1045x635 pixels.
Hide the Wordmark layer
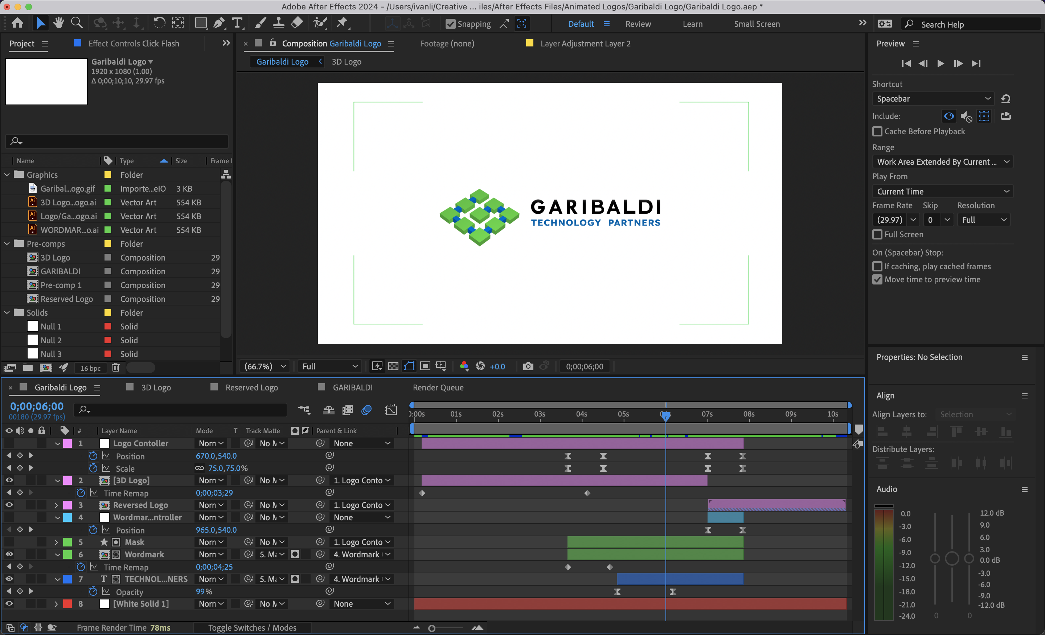click(x=9, y=554)
